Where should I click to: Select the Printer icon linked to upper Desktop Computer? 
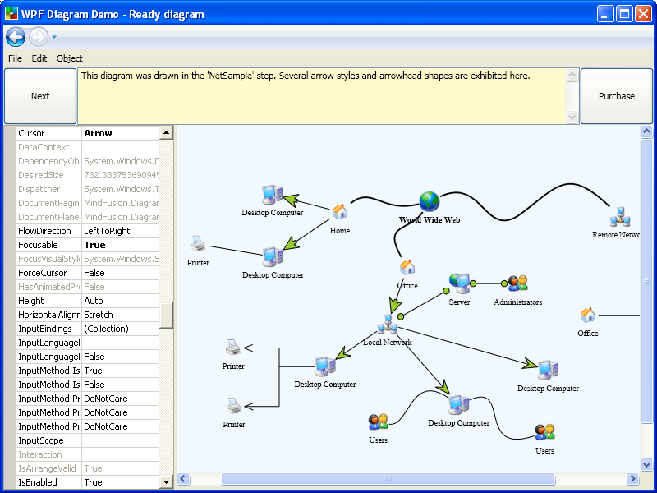coord(198,243)
